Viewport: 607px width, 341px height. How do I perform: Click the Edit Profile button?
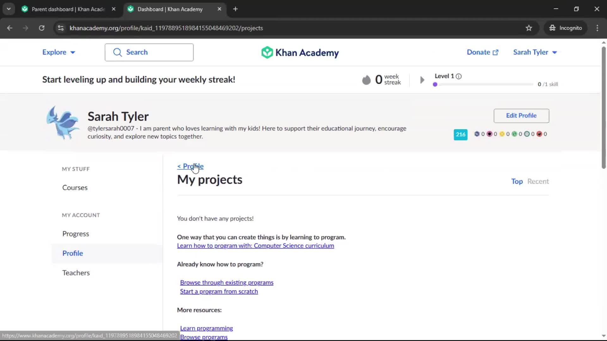[x=521, y=116]
